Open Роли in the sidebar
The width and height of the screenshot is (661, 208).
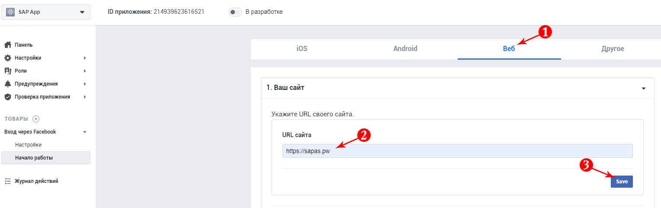[21, 71]
